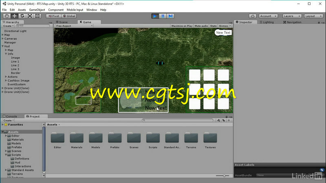Open the Editor folder thumbnail
Viewport: 326px width, 183px height.
[57, 137]
